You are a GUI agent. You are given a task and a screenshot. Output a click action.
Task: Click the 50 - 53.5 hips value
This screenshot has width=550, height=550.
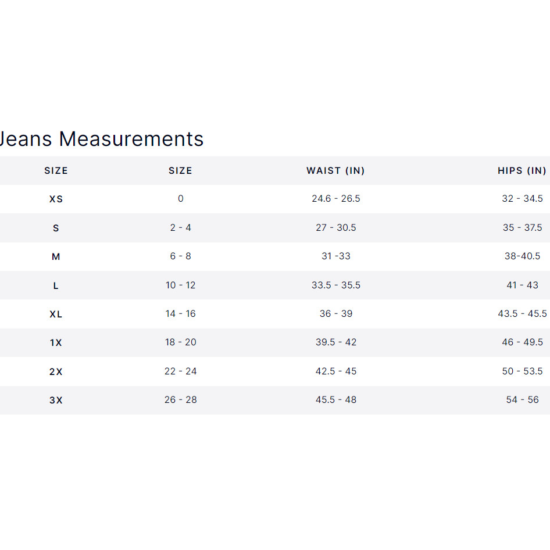[522, 372]
